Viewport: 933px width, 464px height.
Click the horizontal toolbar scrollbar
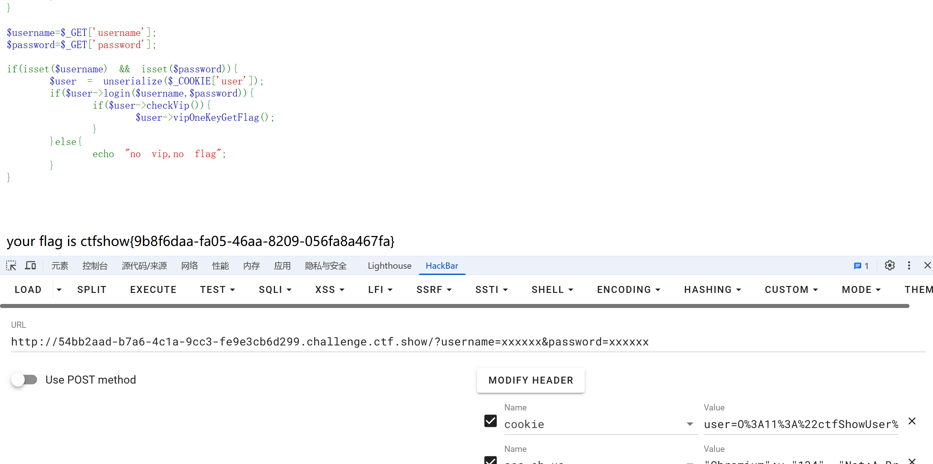pyautogui.click(x=455, y=306)
